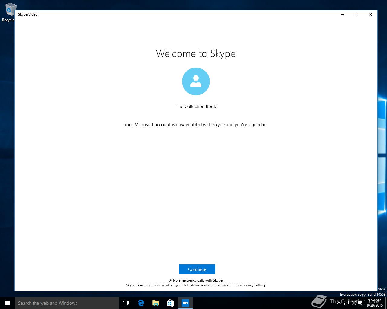Screen dimensions: 387x309
Task: Expand the hidden system tray icons chevron
Action: pos(339,303)
